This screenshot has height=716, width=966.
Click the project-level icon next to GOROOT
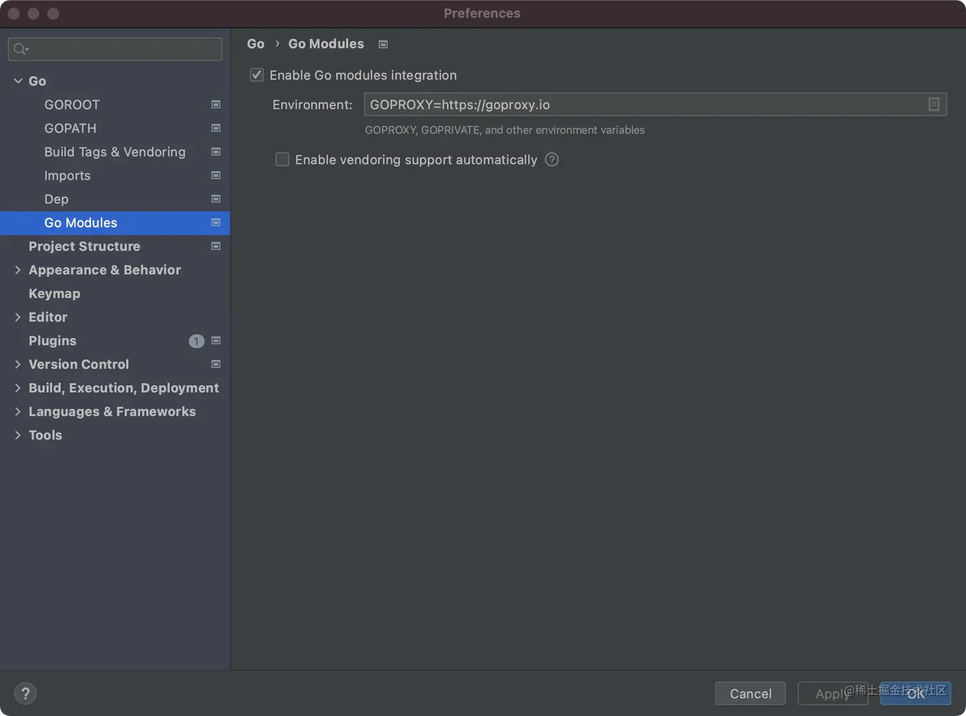tap(216, 104)
